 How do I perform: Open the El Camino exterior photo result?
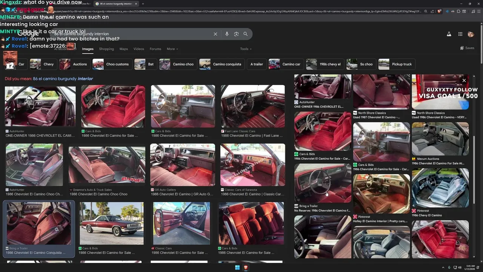pos(112,223)
